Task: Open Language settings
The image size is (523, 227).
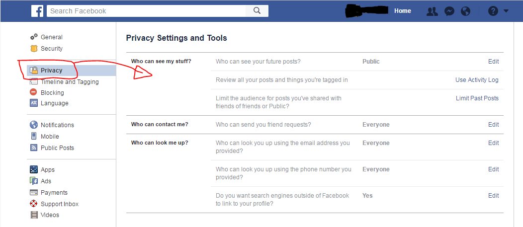Action: click(x=54, y=103)
